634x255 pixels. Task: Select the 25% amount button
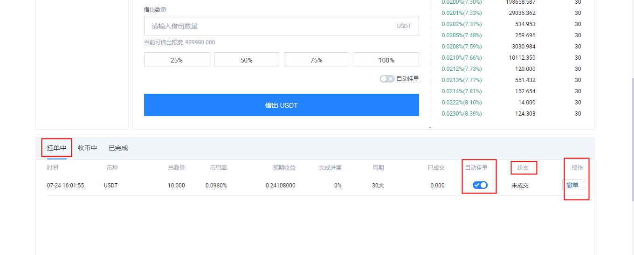[x=177, y=60]
